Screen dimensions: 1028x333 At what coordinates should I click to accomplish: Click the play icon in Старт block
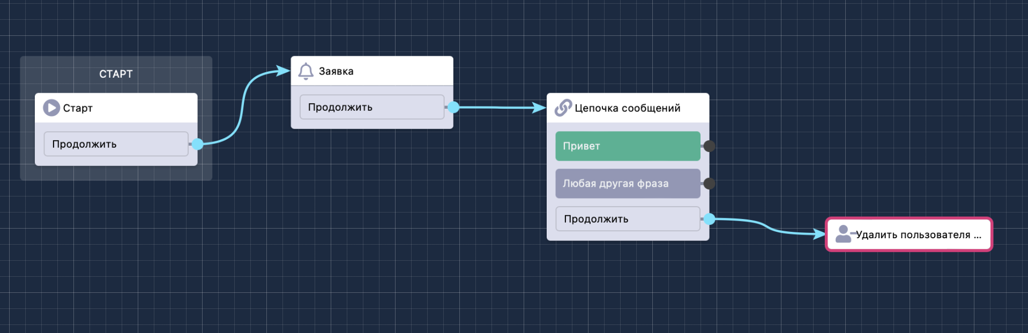point(51,108)
